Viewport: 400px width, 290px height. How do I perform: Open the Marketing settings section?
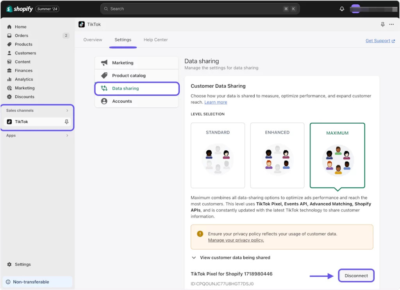click(x=137, y=63)
